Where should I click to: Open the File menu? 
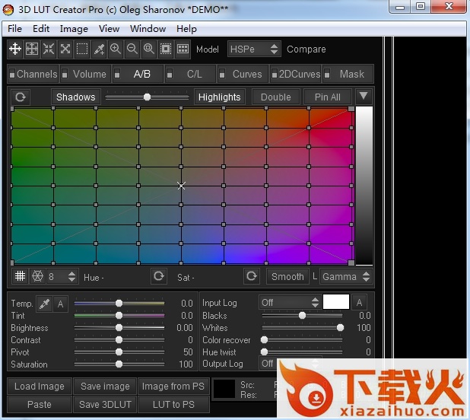coord(14,29)
